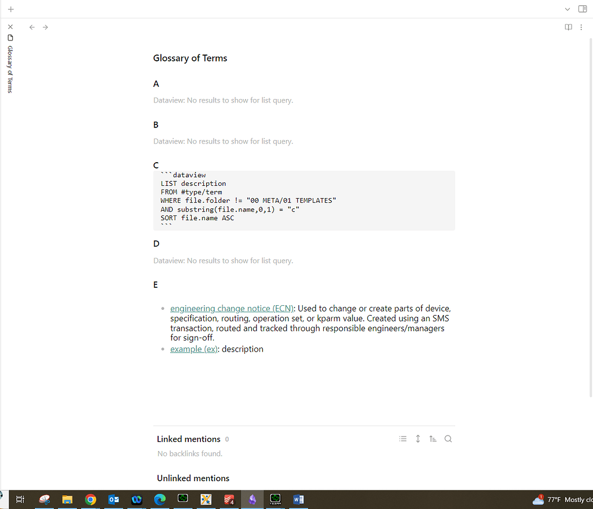Expand the Unlinked mentions section

pos(193,478)
